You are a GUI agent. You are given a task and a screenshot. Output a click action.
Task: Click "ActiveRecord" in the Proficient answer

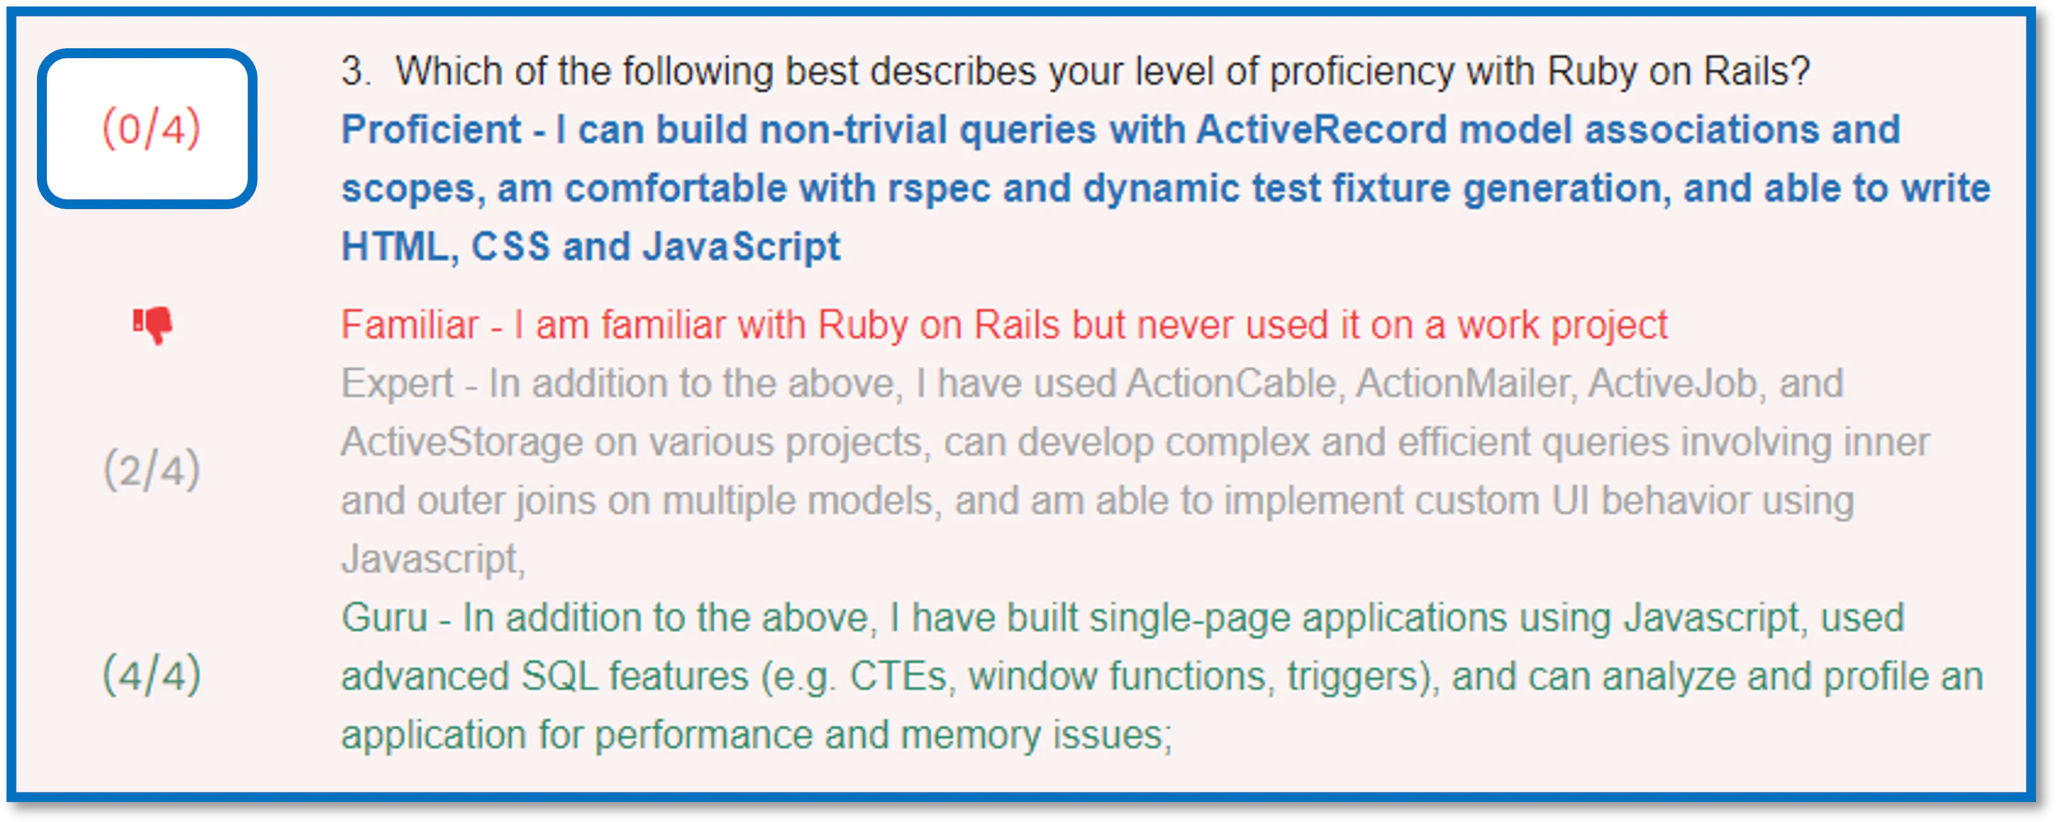(x=1321, y=129)
